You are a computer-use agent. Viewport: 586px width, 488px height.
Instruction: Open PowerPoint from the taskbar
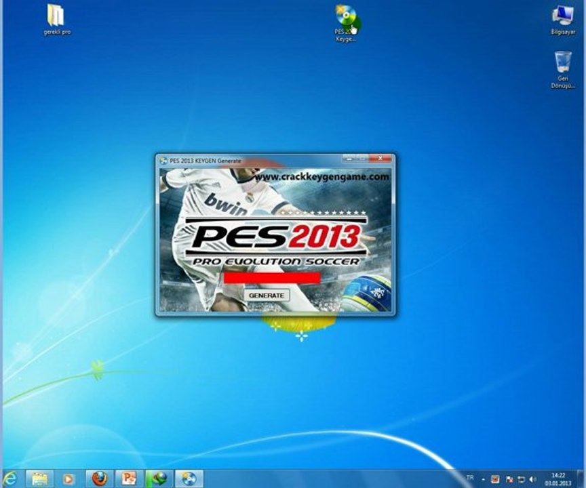129,479
